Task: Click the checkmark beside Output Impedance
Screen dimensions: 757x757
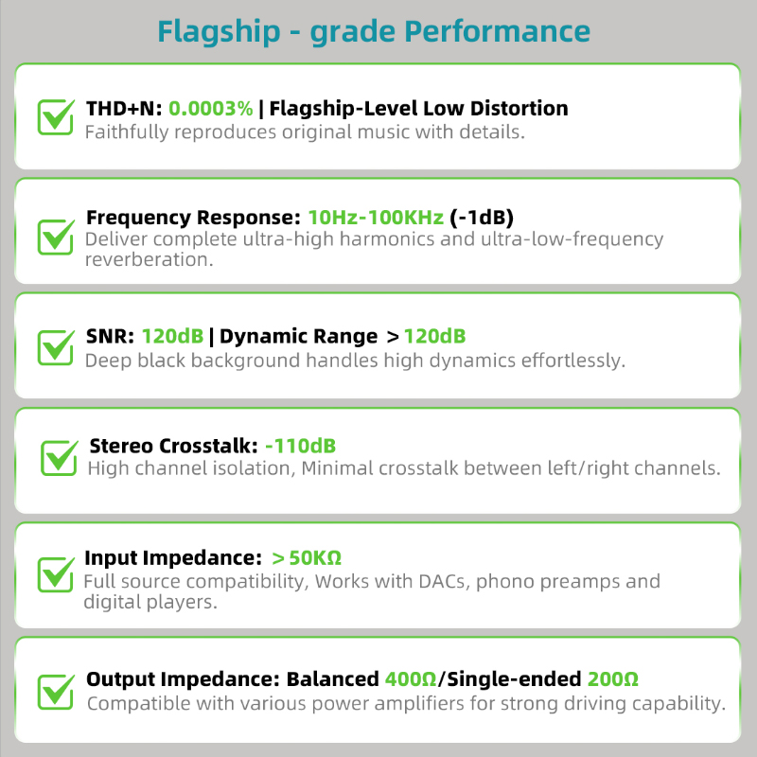Action: coord(56,692)
